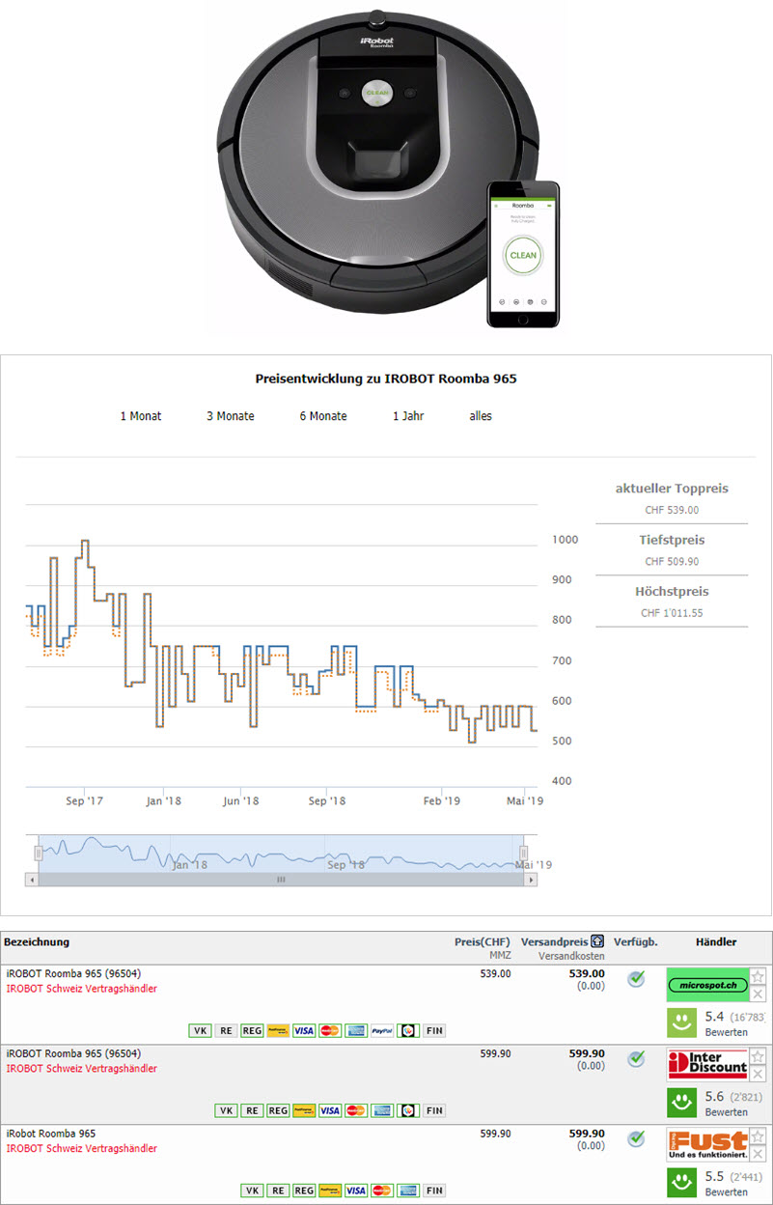Image resolution: width=773 pixels, height=1205 pixels.
Task: Show the full price history with alles
Action: (x=481, y=416)
